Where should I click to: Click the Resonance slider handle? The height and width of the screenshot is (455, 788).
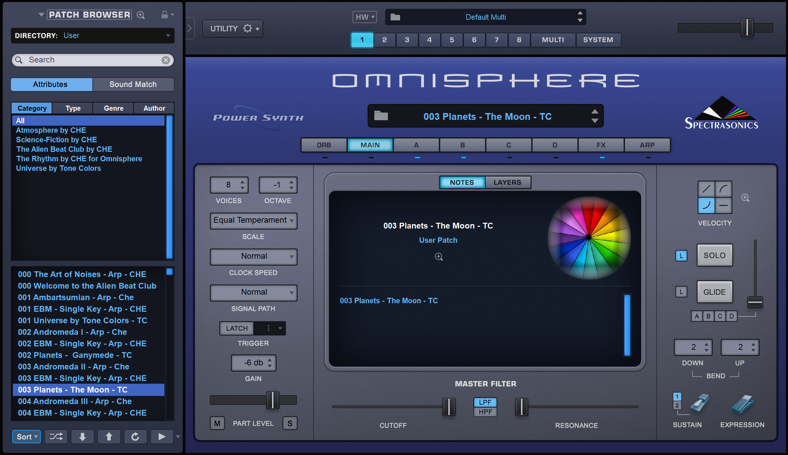[522, 407]
